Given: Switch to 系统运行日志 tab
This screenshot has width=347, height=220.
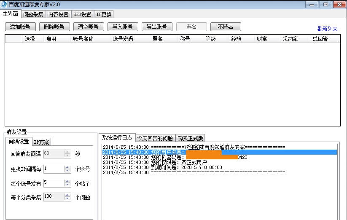Looking at the screenshot, I should (117, 137).
